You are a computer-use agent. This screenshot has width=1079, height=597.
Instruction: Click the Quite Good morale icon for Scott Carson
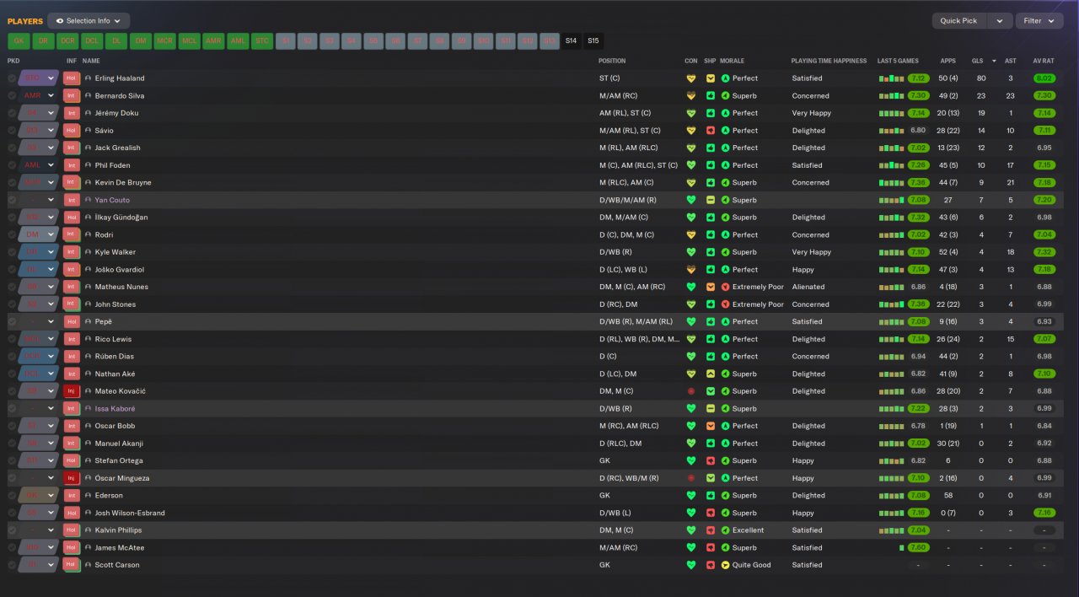pyautogui.click(x=725, y=565)
